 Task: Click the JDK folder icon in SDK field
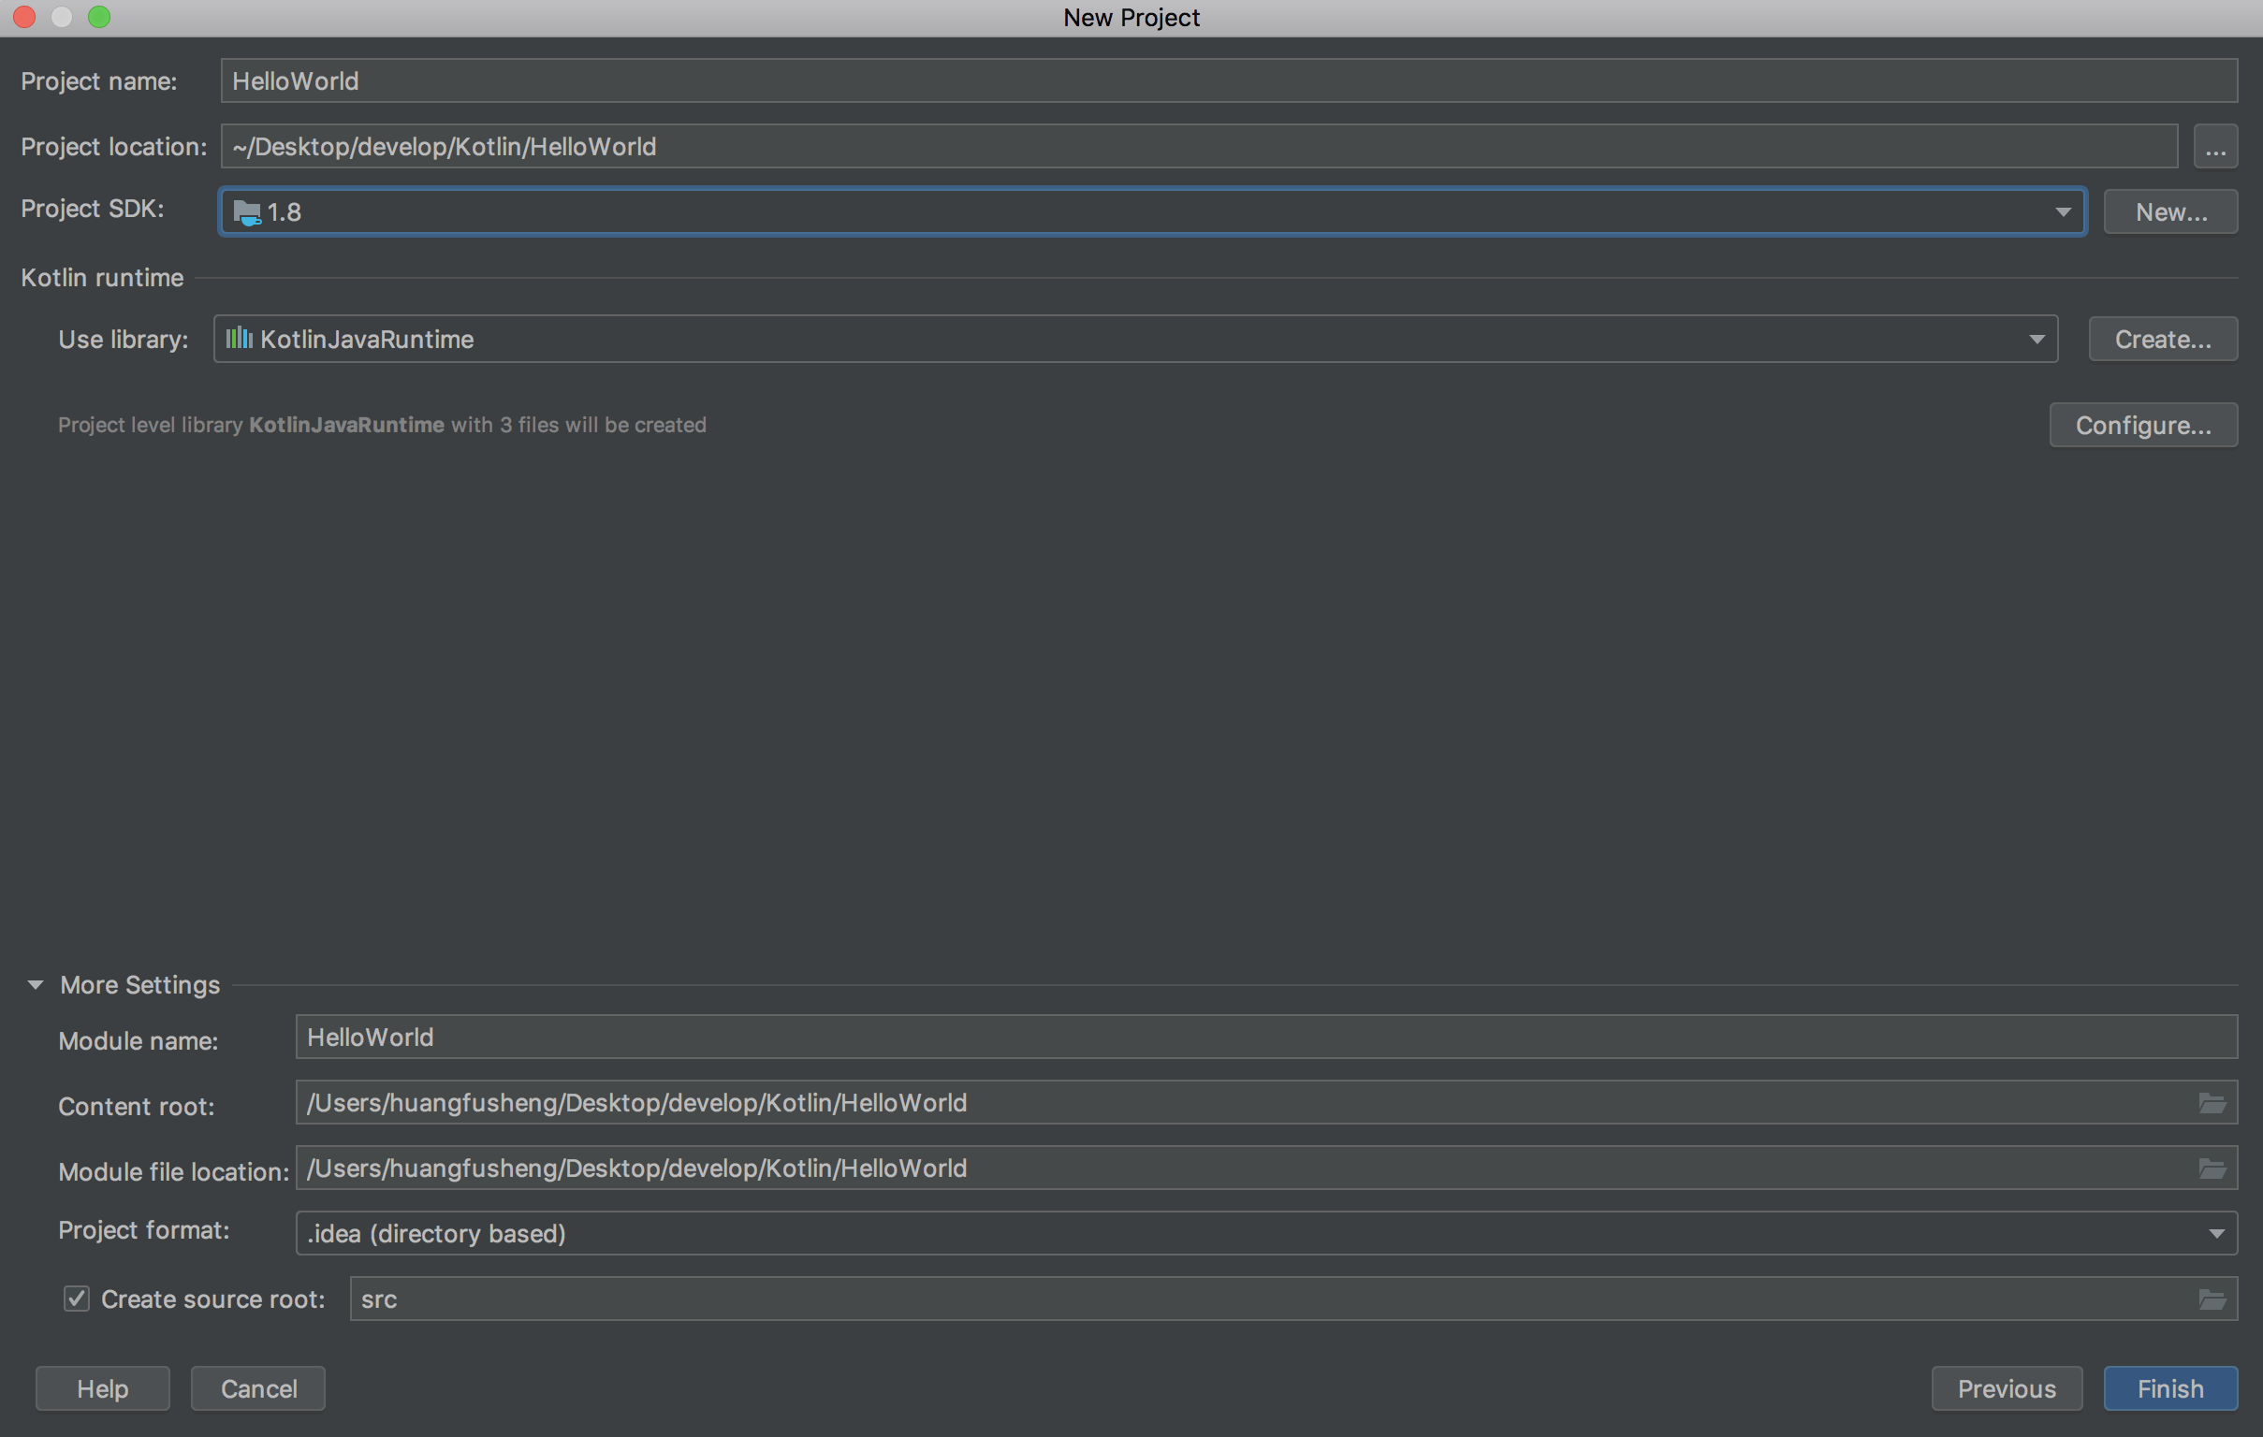tap(246, 212)
